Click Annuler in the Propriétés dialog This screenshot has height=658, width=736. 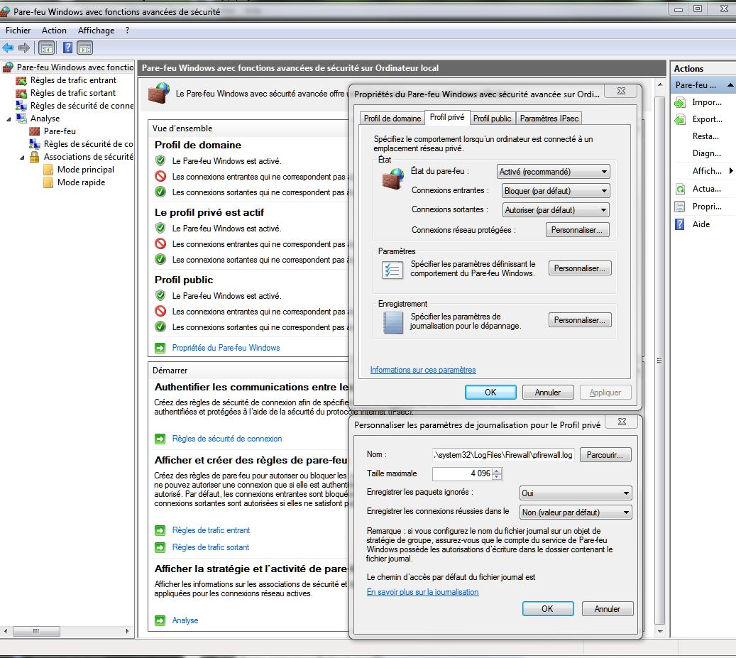click(x=548, y=393)
